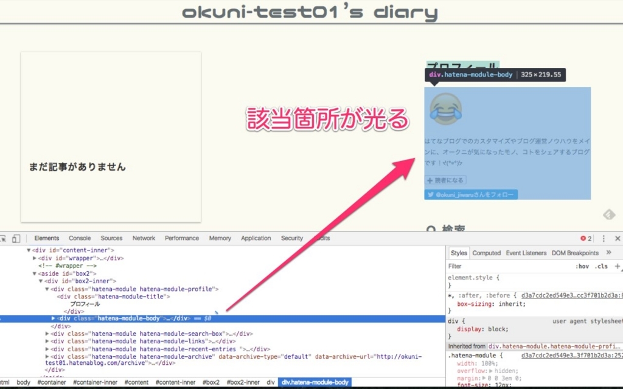The image size is (623, 389).
Task: Toggle the device toolbar icon
Action: (16, 238)
